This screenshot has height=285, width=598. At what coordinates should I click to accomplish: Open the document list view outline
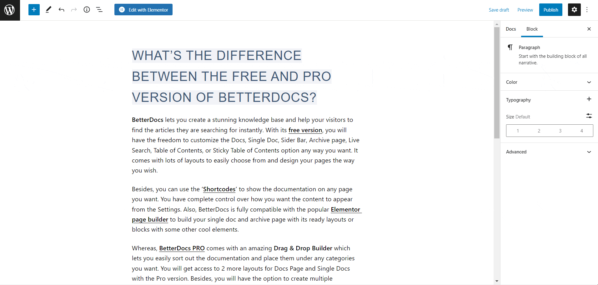coord(99,10)
